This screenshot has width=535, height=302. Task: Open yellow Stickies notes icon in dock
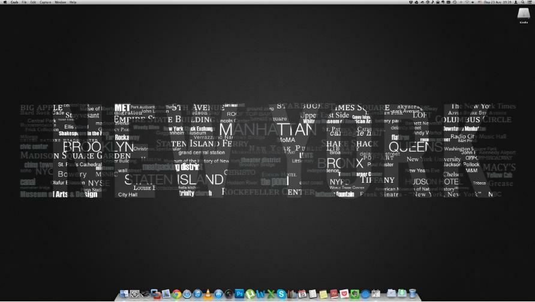(x=323, y=294)
